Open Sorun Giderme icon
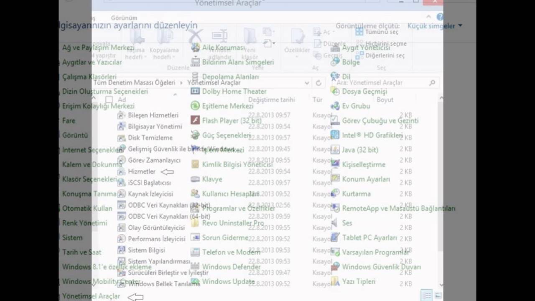 pos(195,237)
